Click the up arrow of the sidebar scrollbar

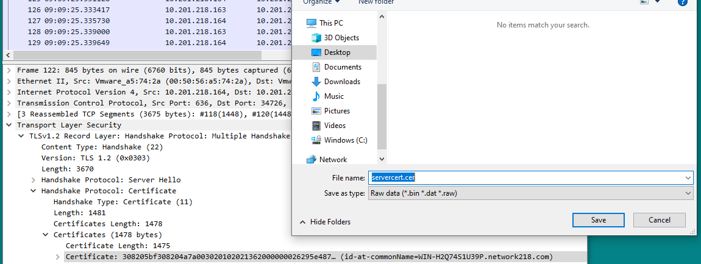(382, 16)
